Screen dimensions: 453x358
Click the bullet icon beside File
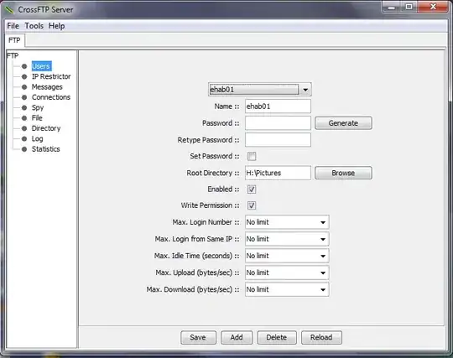(24, 118)
